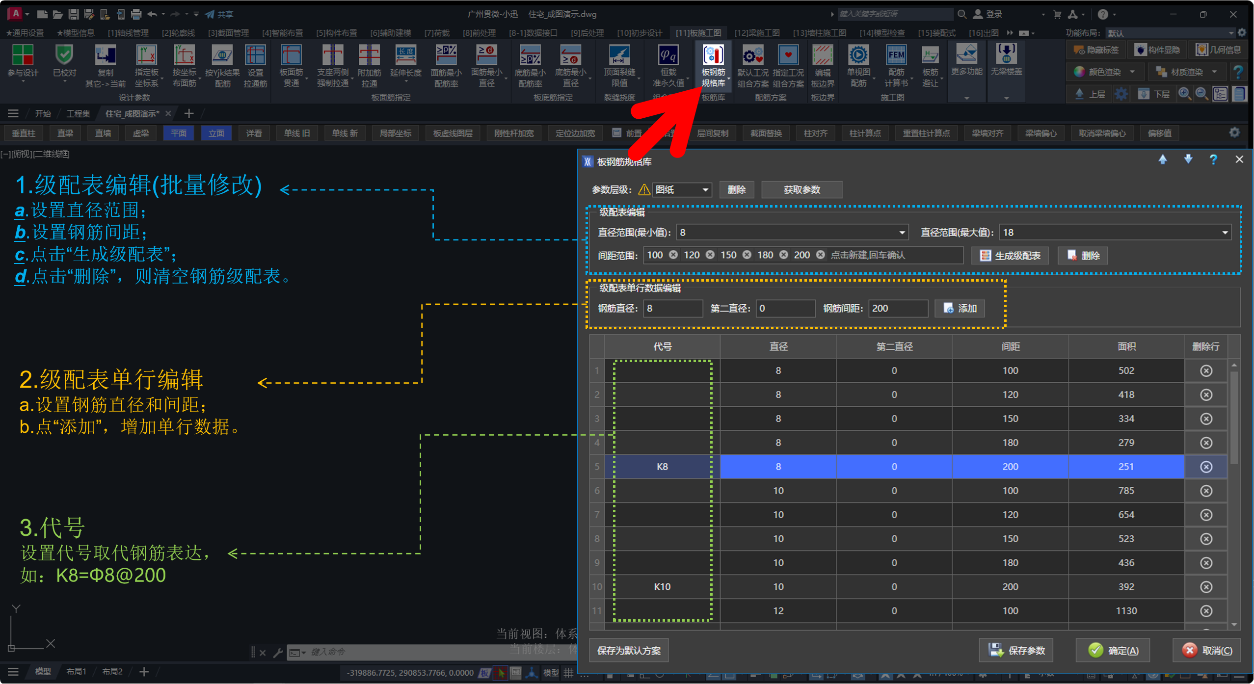Image resolution: width=1254 pixels, height=684 pixels.
Task: Click the 面筋最小配筋率 icon
Action: tap(446, 66)
